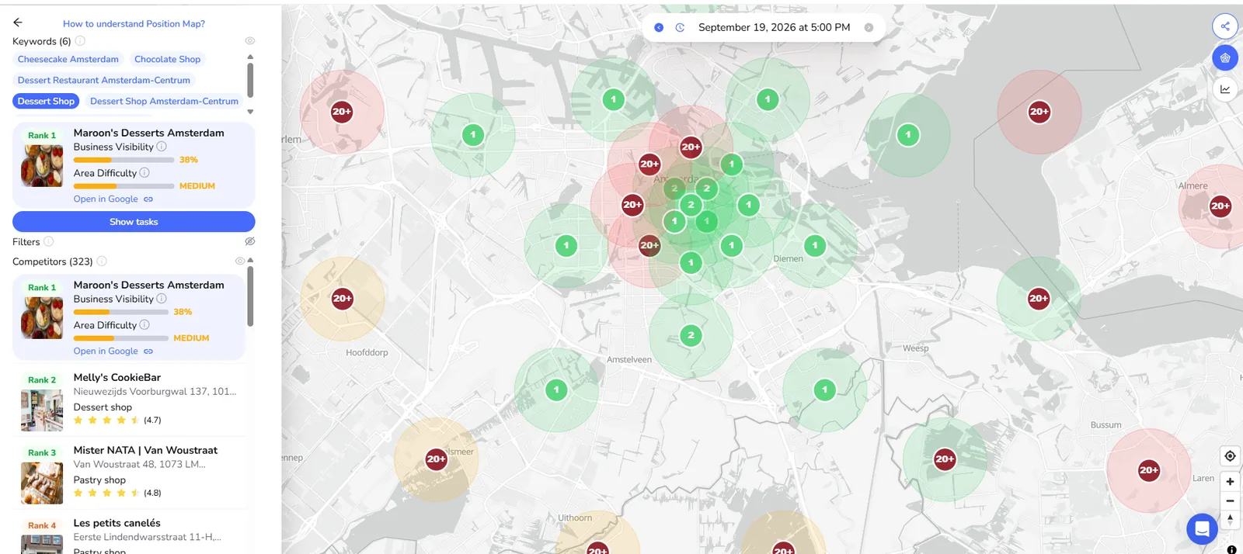Toggle the Keywords visibility eye icon
Image resolution: width=1243 pixels, height=554 pixels.
point(250,41)
